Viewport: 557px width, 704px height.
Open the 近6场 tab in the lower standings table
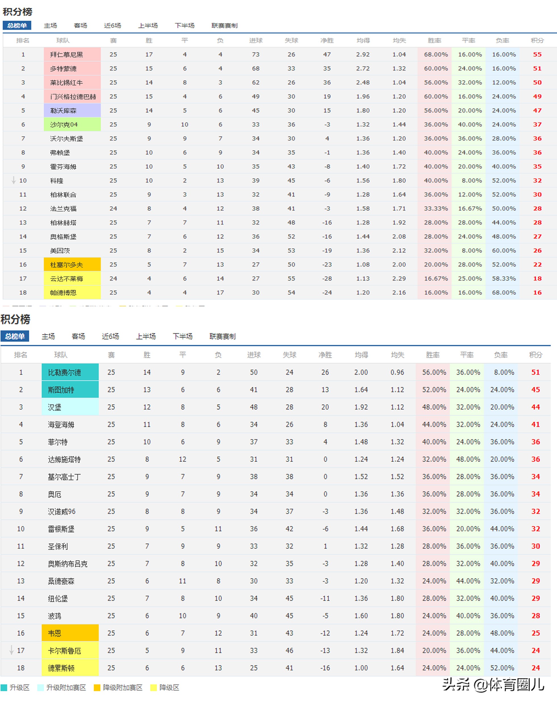pyautogui.click(x=110, y=336)
